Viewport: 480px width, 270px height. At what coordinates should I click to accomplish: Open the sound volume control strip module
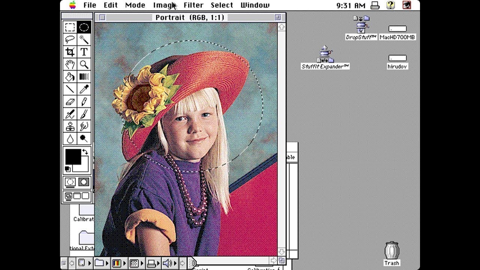[169, 263]
